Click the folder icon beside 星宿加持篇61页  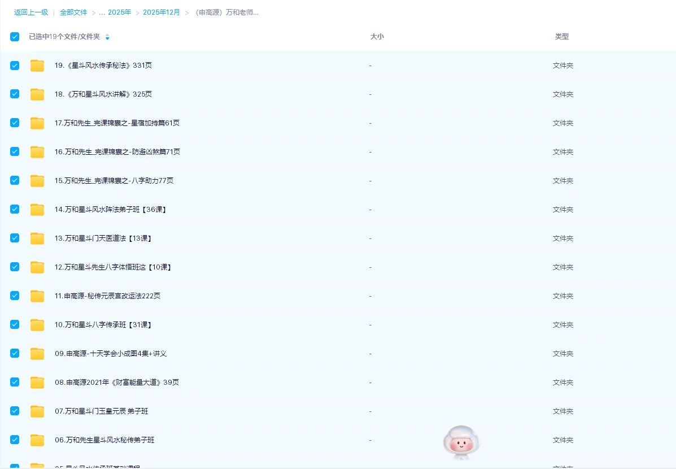[x=37, y=123]
